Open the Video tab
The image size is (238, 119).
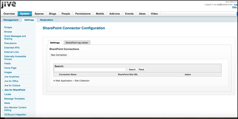pos(154,14)
